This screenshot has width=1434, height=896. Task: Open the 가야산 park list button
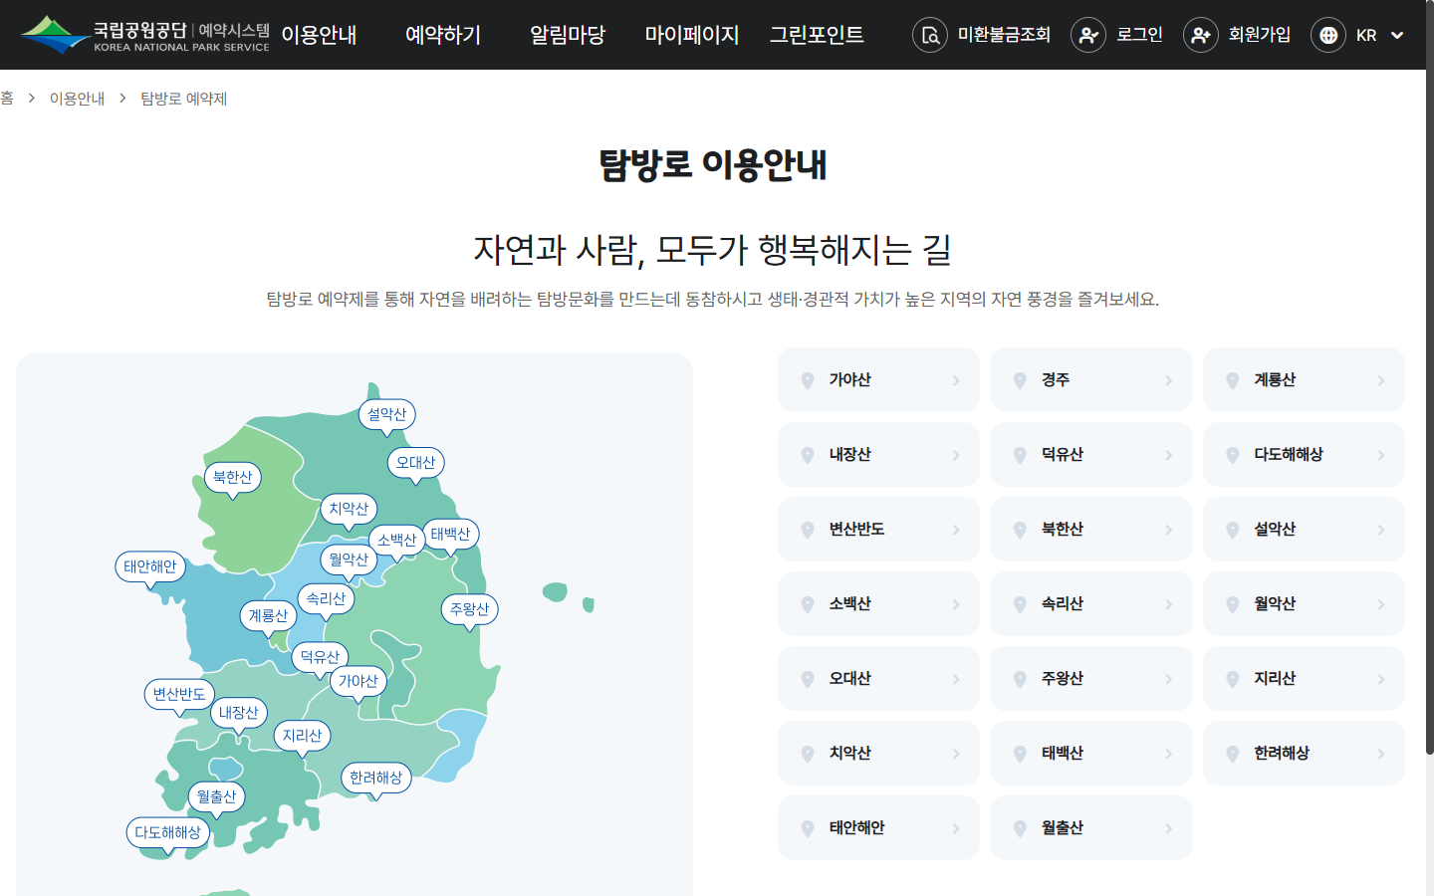pyautogui.click(x=878, y=379)
